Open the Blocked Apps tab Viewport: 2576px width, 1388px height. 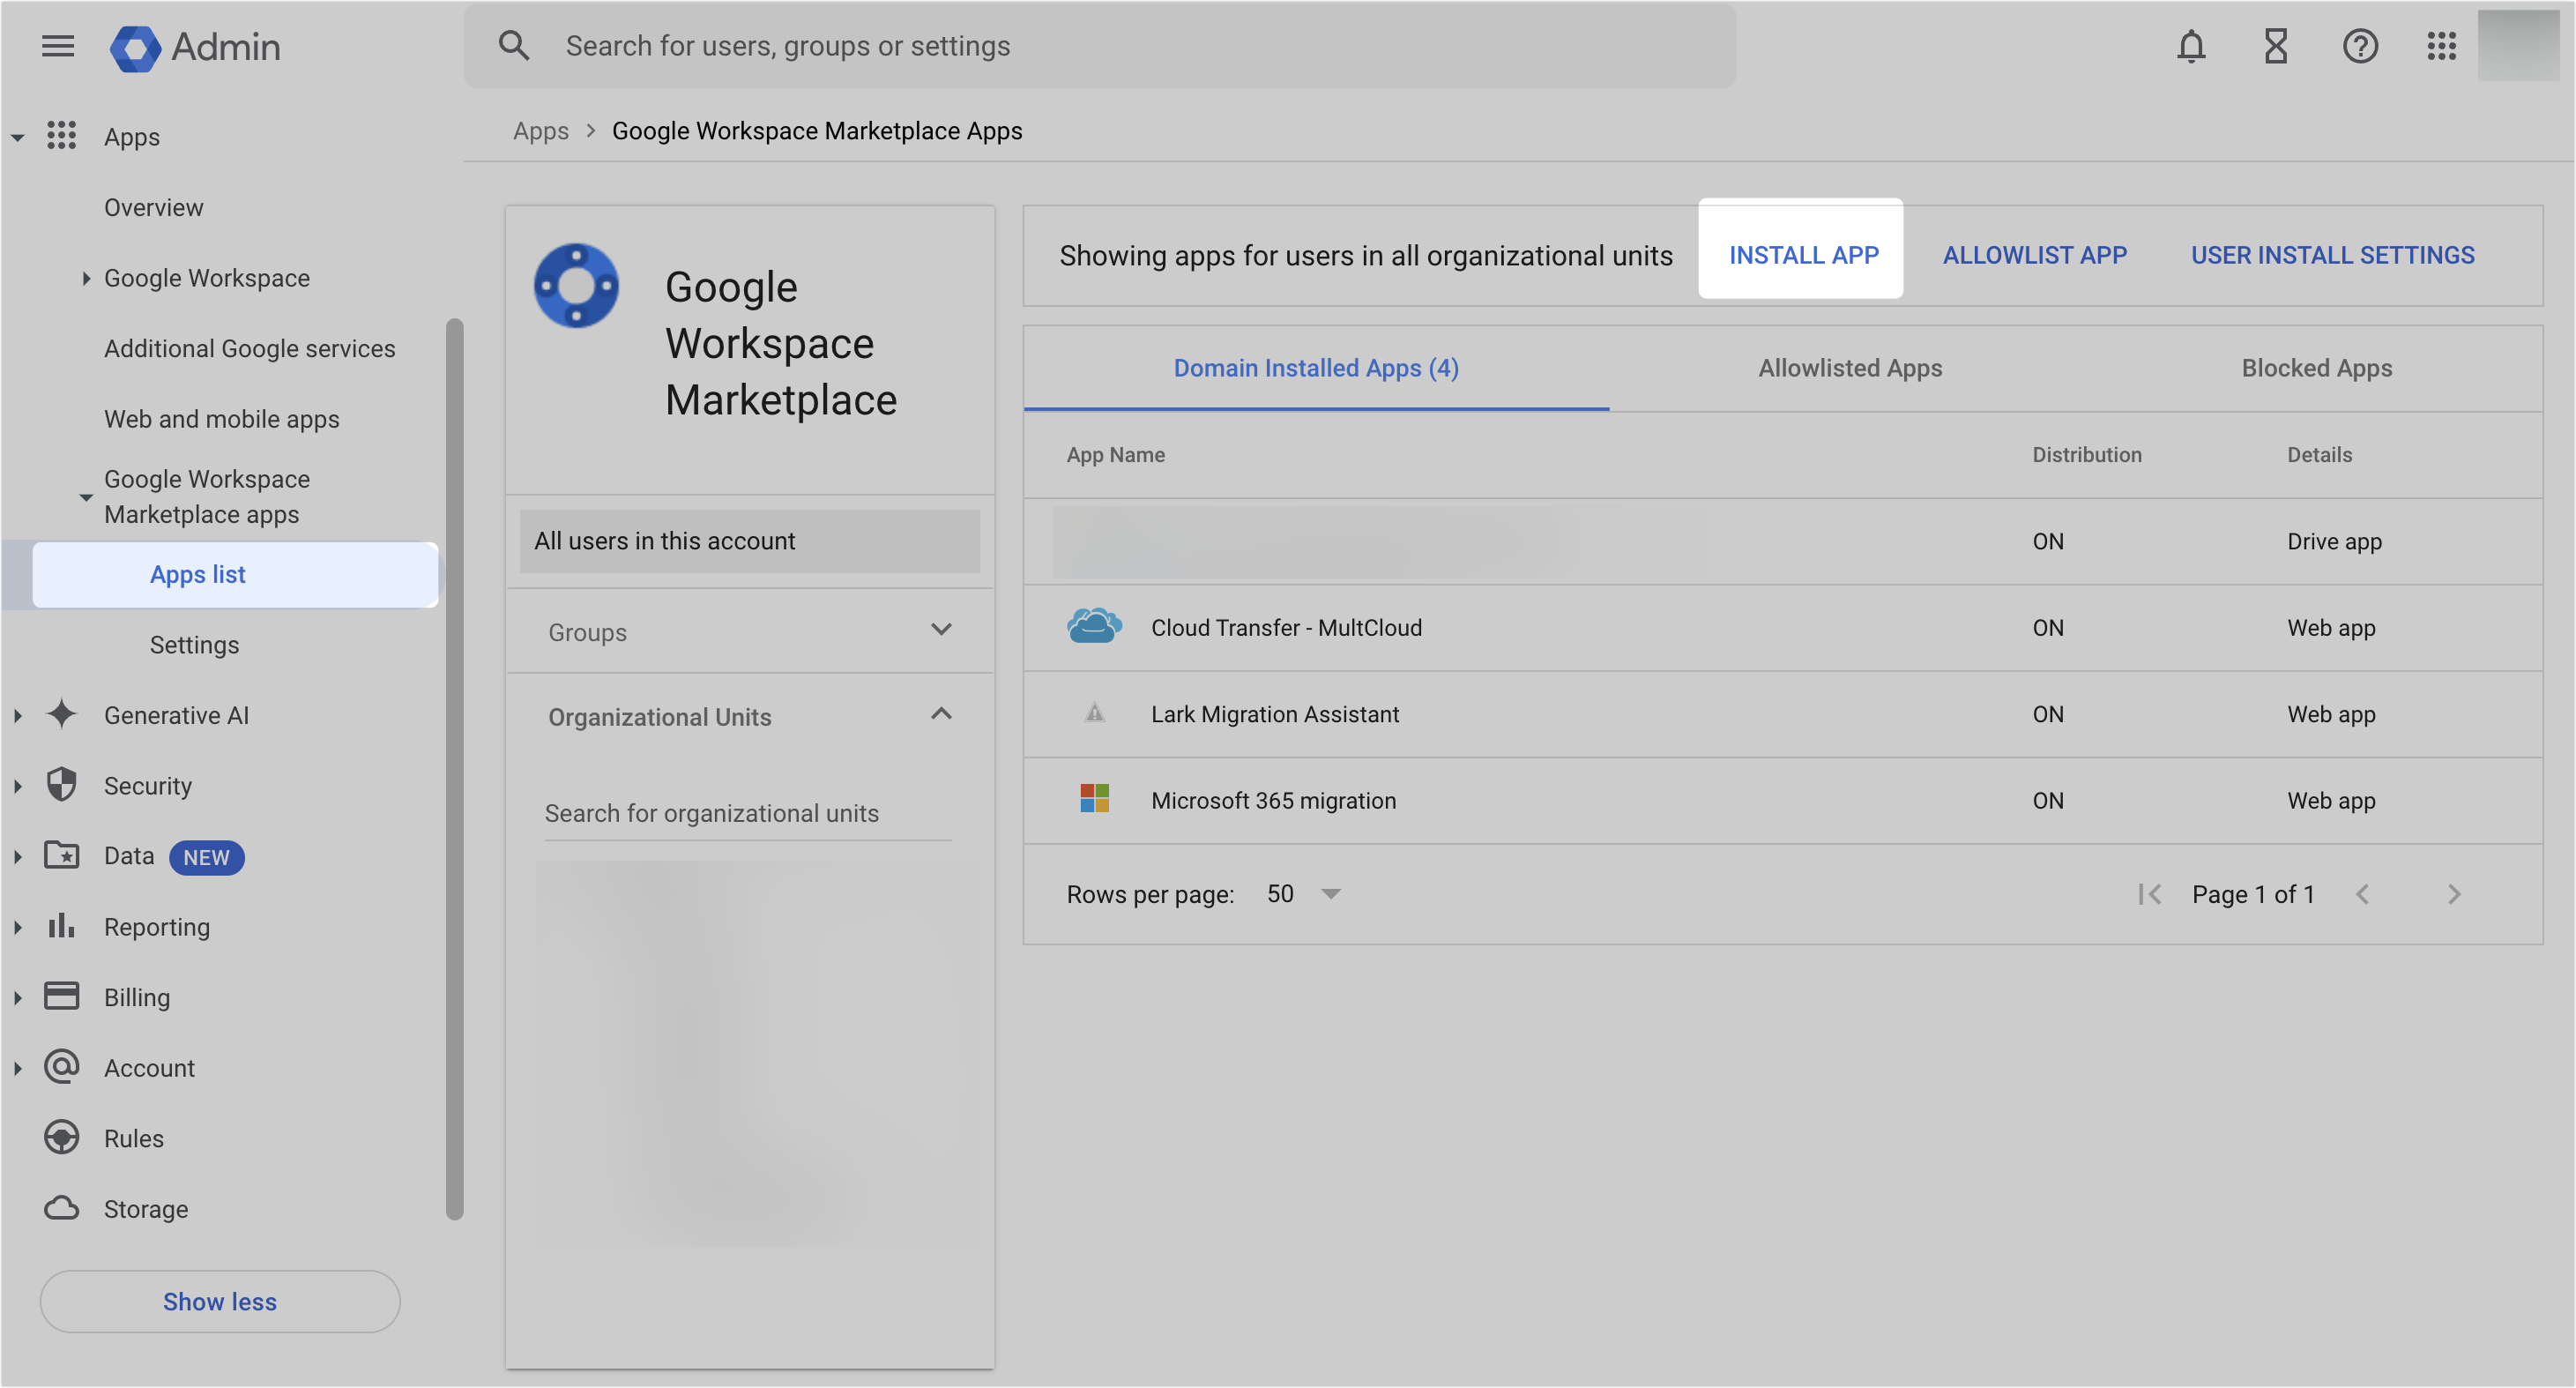click(x=2317, y=368)
